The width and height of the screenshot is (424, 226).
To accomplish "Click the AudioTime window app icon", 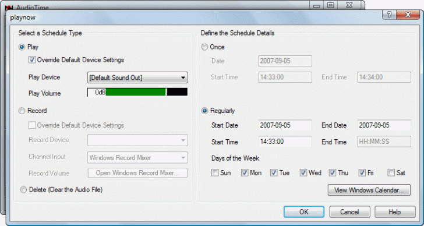I will (x=9, y=8).
